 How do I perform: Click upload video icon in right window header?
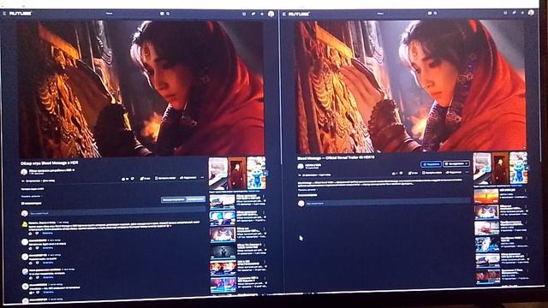505,13
